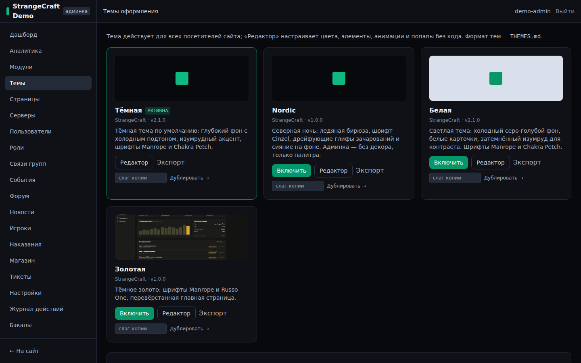Open Форум in the sidebar
The height and width of the screenshot is (363, 581).
(x=48, y=196)
